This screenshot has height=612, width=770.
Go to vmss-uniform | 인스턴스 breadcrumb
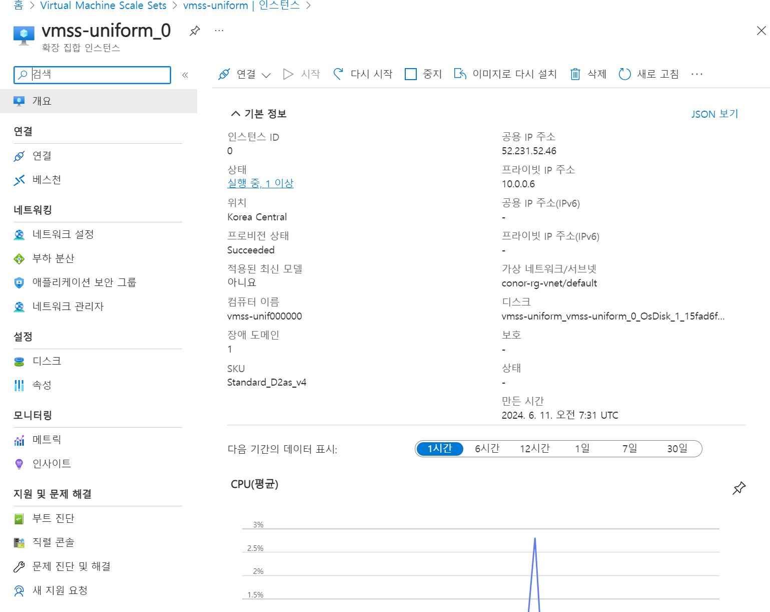pyautogui.click(x=241, y=6)
